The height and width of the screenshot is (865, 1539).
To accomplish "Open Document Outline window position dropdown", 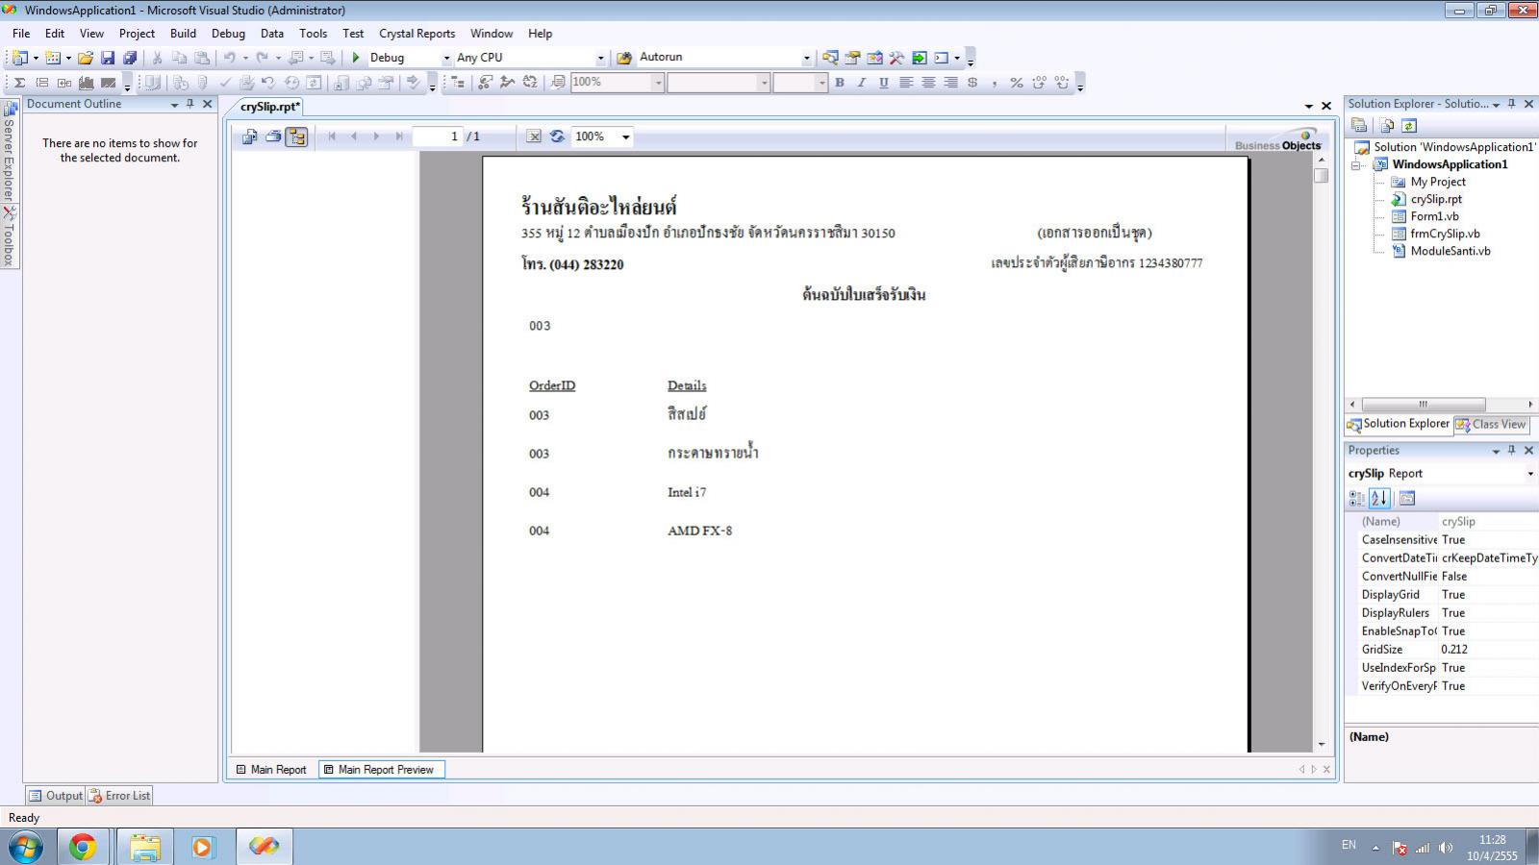I will click(x=174, y=105).
